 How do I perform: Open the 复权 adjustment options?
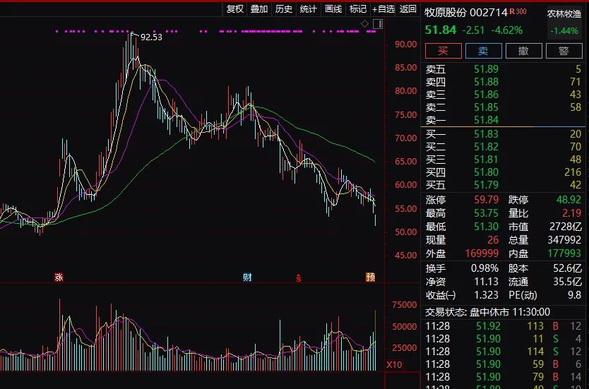point(234,9)
